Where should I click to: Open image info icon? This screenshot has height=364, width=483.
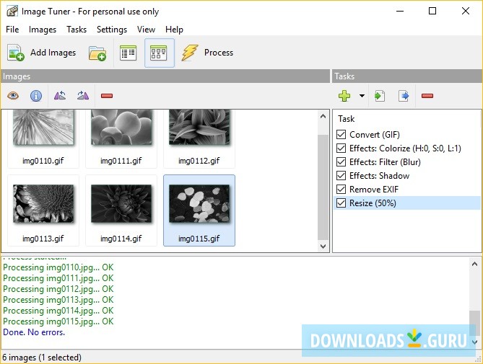click(36, 96)
